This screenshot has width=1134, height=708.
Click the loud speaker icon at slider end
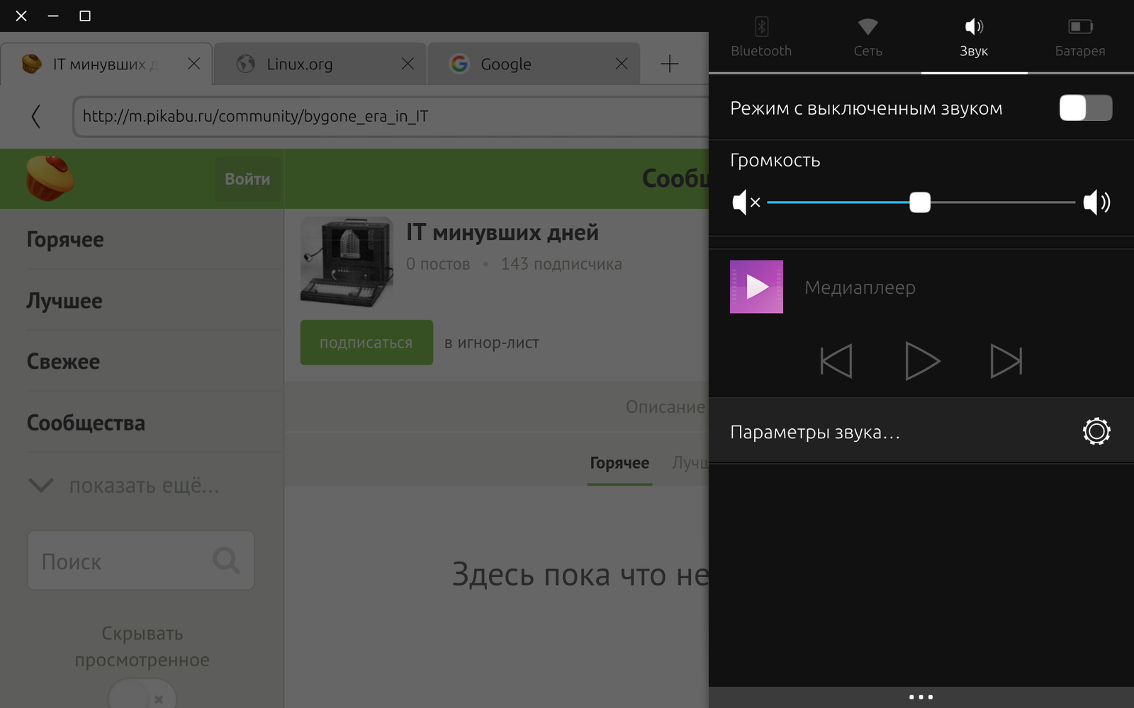click(1096, 202)
